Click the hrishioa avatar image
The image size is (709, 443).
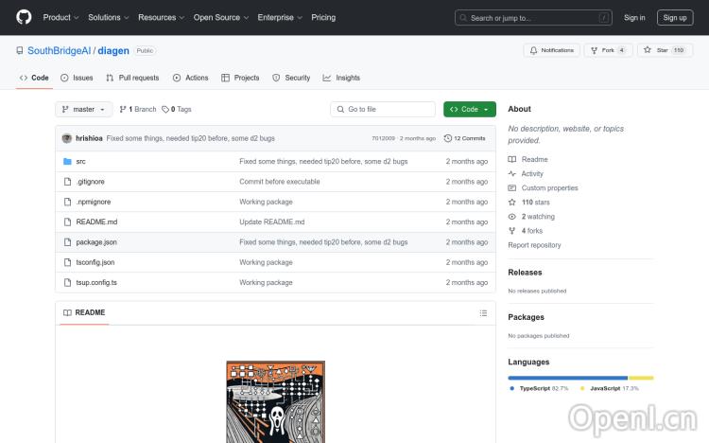point(67,138)
